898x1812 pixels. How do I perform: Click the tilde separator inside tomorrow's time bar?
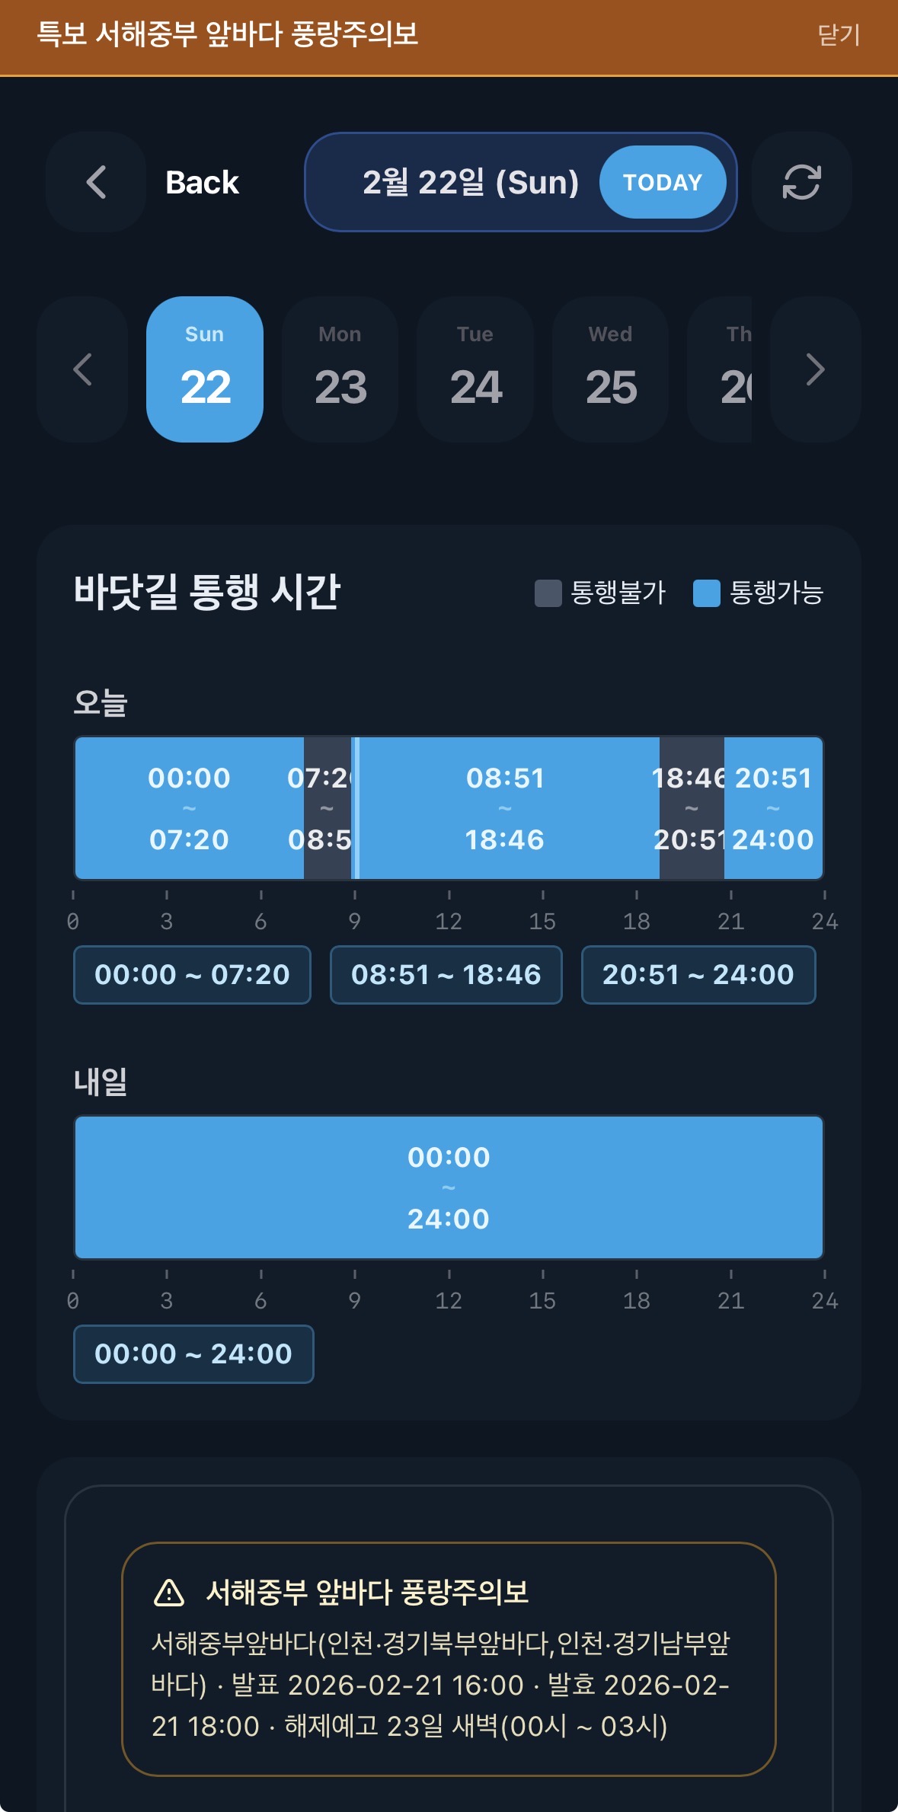point(449,1188)
